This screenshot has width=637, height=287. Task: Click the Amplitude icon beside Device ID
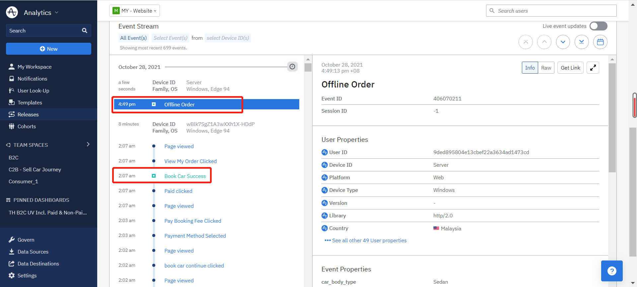point(324,165)
